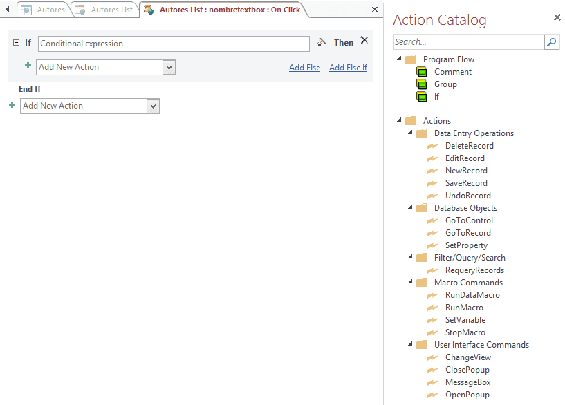
Task: Click the Conditional expression input box
Action: tap(174, 44)
